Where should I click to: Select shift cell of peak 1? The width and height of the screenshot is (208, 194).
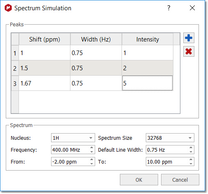44,53
